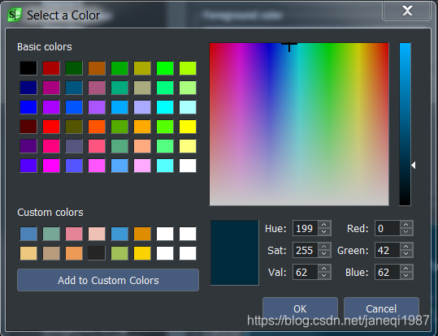Select the pure red basic color swatch
Viewport: 438px width, 336px height.
coord(51,127)
